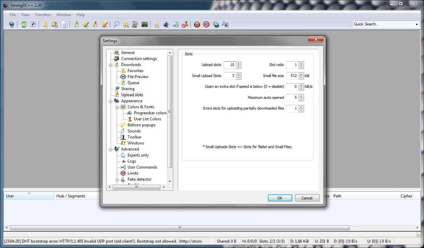Open the Help menu
The height and width of the screenshot is (248, 424).
(81, 15)
